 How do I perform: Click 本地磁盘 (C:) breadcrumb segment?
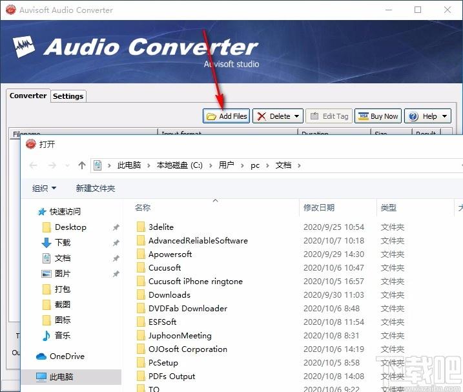pos(180,165)
